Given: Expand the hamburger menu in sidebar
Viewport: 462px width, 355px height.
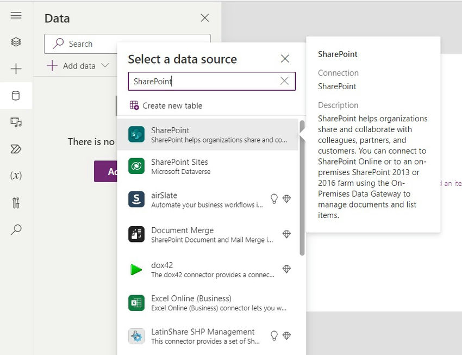Looking at the screenshot, I should click(16, 15).
